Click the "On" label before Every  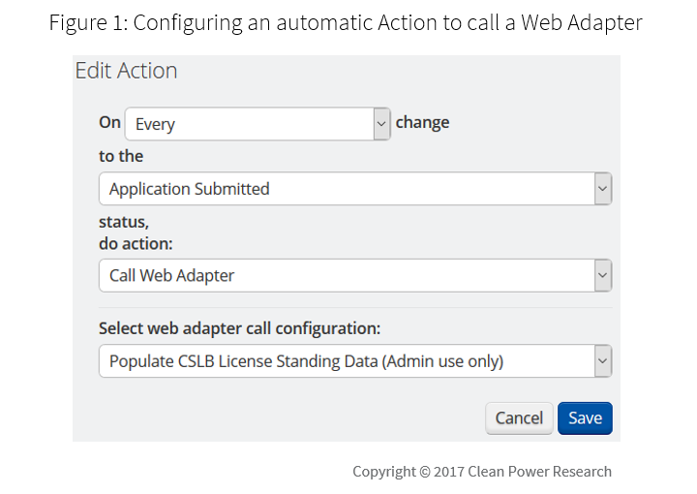point(109,123)
